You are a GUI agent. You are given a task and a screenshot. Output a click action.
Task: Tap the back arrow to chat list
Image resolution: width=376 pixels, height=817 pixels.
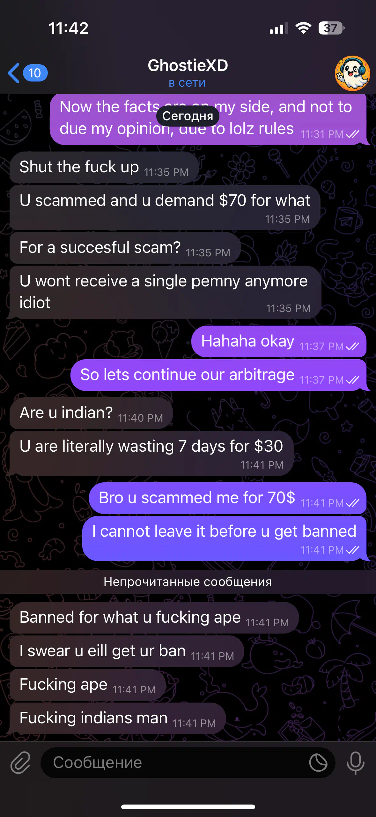tap(13, 73)
